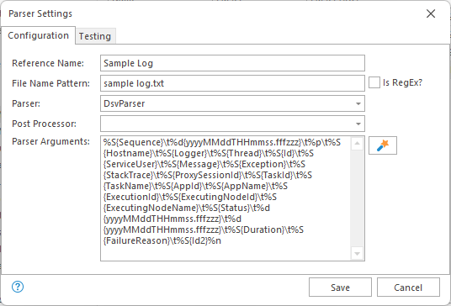
Task: Expand the Post Processor dropdown arrow
Action: pos(358,124)
